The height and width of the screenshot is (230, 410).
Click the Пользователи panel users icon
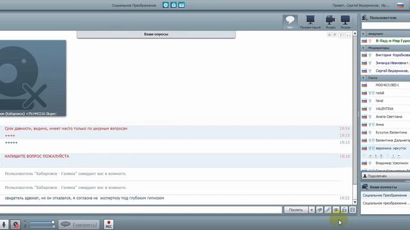pyautogui.click(x=365, y=17)
